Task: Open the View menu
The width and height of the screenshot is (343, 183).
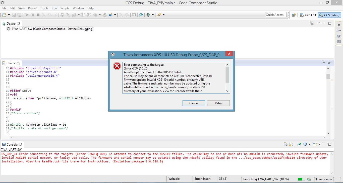Action: pos(21,8)
